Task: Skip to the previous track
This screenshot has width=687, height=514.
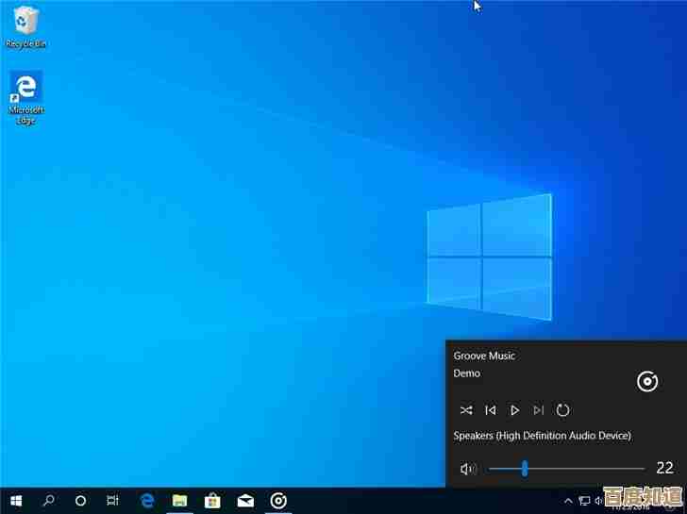Action: (491, 410)
